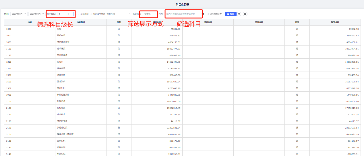Screen dimensions: 364x156
Task: Click ending balance value 18833474.81
Action: [x=352, y=49]
